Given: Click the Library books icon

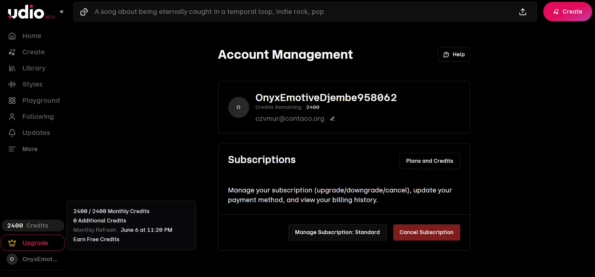Looking at the screenshot, I should point(12,68).
